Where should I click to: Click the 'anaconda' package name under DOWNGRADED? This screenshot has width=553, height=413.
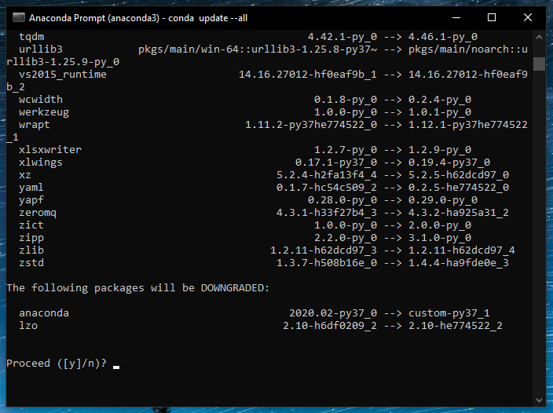tap(44, 313)
